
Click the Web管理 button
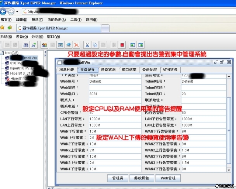point(168,178)
